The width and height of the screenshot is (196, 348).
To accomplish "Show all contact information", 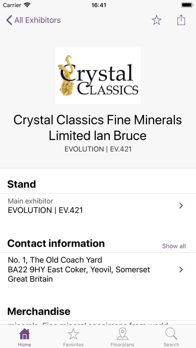I will [x=174, y=246].
